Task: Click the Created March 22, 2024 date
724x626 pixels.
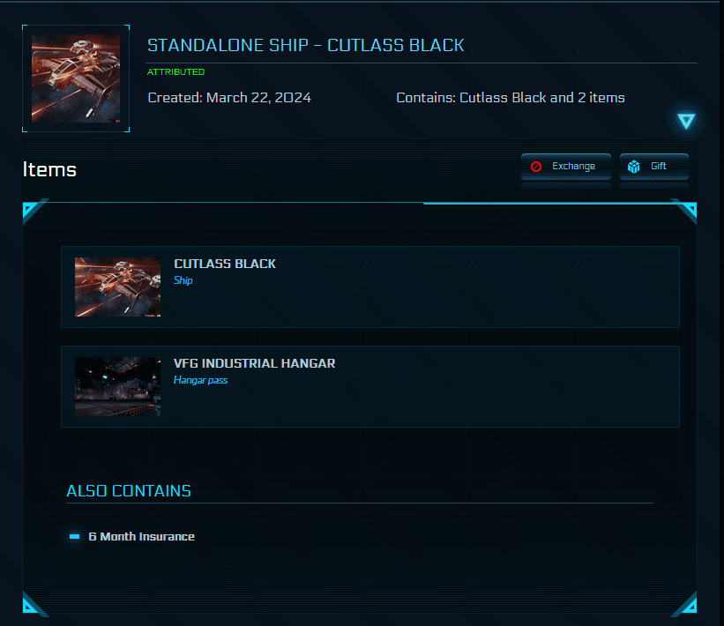Action: [x=229, y=98]
